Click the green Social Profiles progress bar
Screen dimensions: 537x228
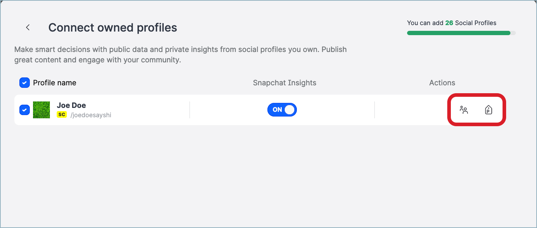point(458,33)
